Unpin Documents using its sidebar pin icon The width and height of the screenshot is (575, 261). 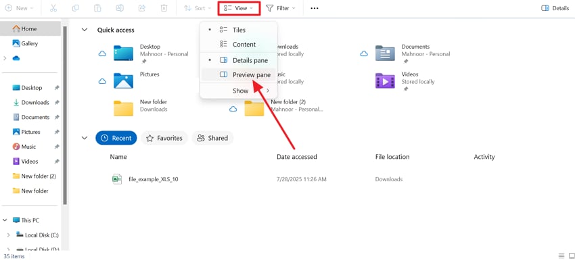(57, 117)
